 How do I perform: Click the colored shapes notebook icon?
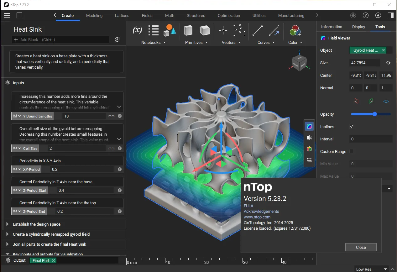pyautogui.click(x=170, y=30)
